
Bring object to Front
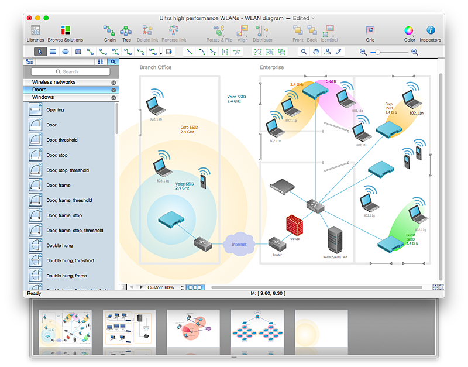(x=298, y=33)
